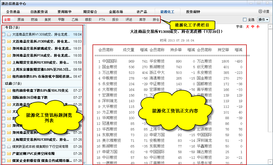The height and width of the screenshot is (165, 273).
Task: Check the box for 上周东京橡胶期货 news
Action: coord(3,70)
